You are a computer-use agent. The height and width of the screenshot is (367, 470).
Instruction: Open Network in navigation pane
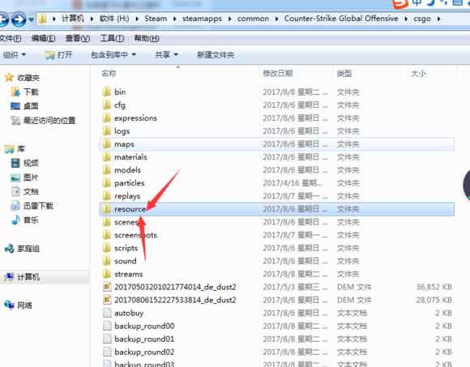pyautogui.click(x=18, y=305)
